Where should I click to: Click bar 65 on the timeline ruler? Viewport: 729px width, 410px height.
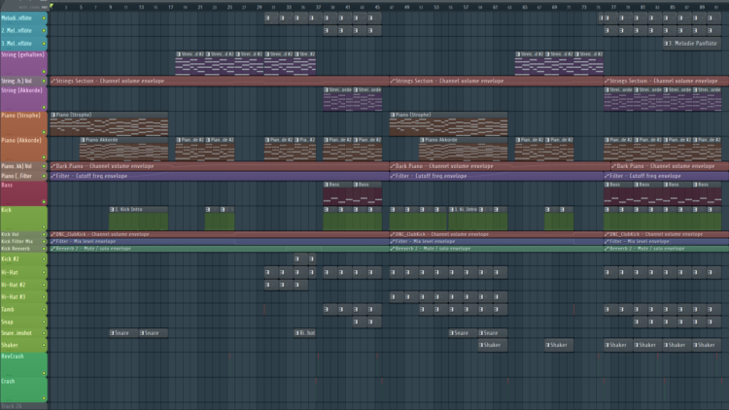(x=525, y=8)
